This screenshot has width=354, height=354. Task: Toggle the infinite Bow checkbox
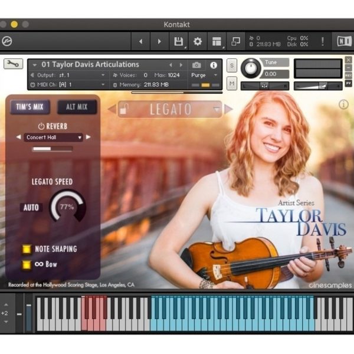tap(27, 264)
